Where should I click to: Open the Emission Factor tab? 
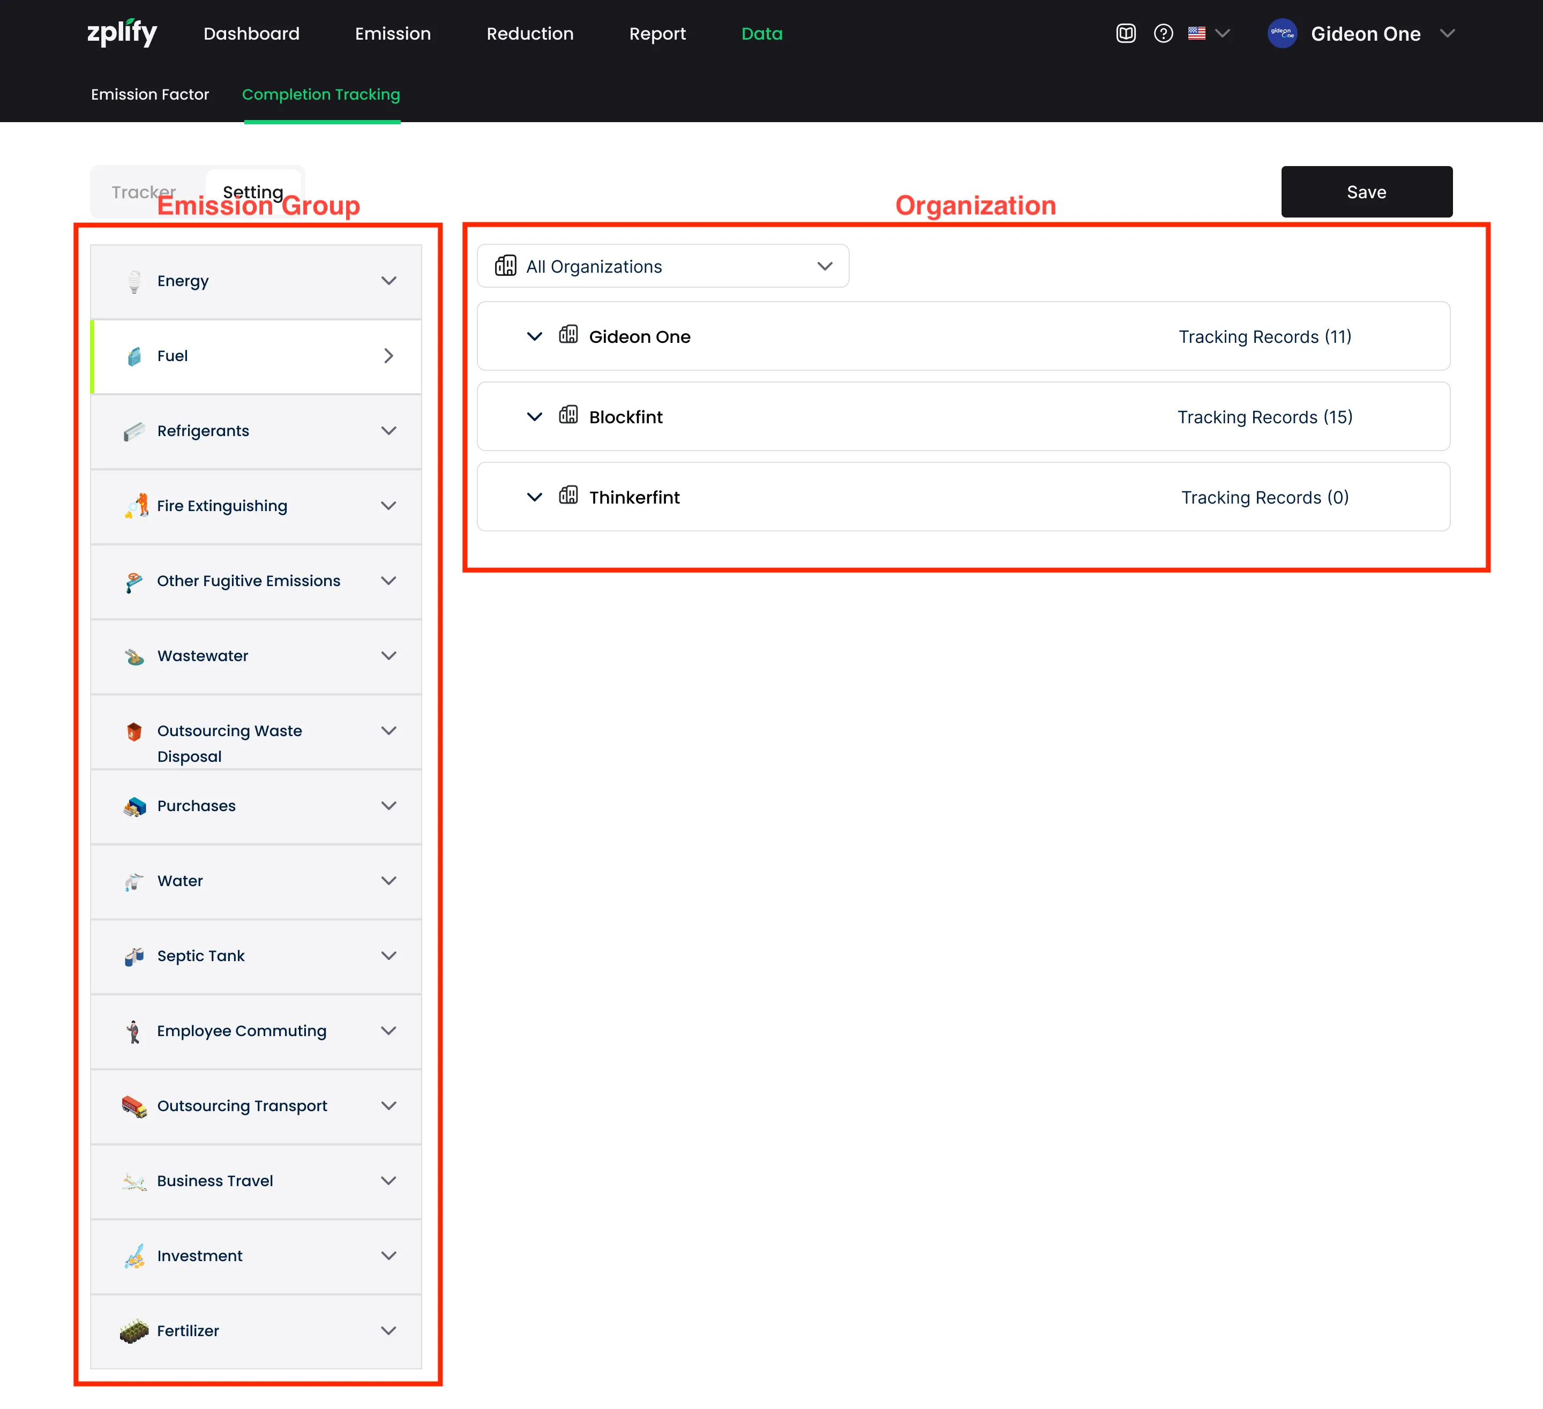(150, 94)
